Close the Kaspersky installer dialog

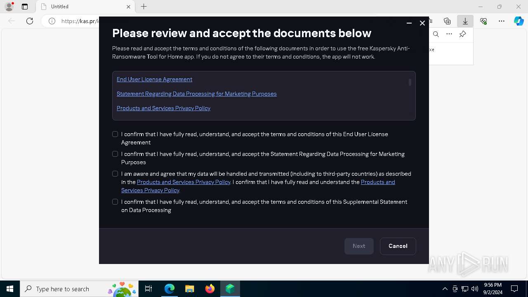tap(422, 23)
